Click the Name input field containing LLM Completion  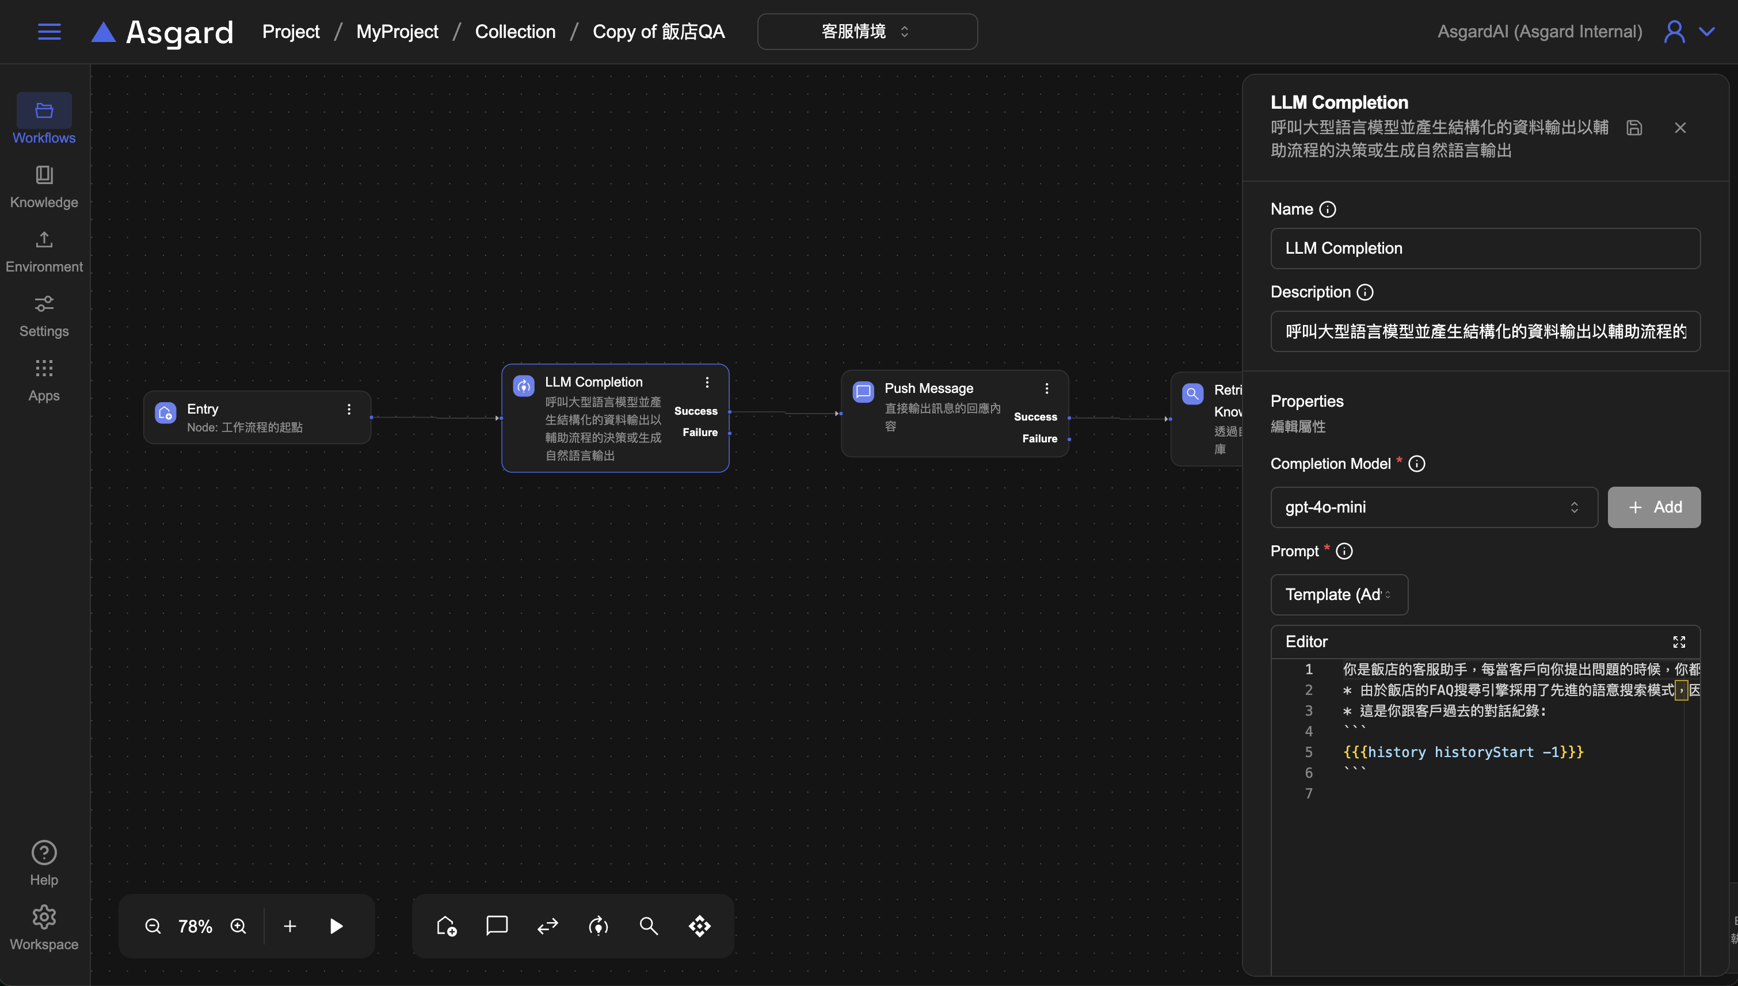coord(1485,249)
